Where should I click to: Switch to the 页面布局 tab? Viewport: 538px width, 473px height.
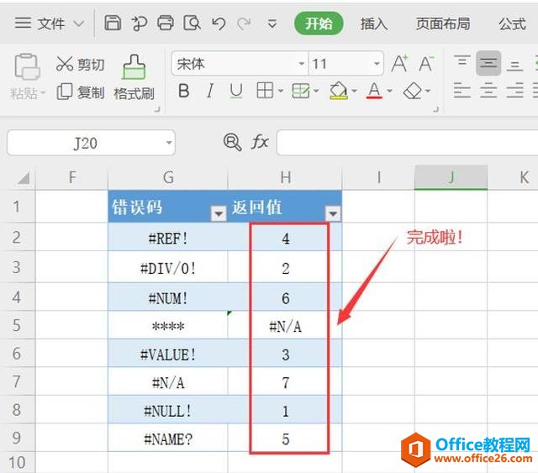443,24
